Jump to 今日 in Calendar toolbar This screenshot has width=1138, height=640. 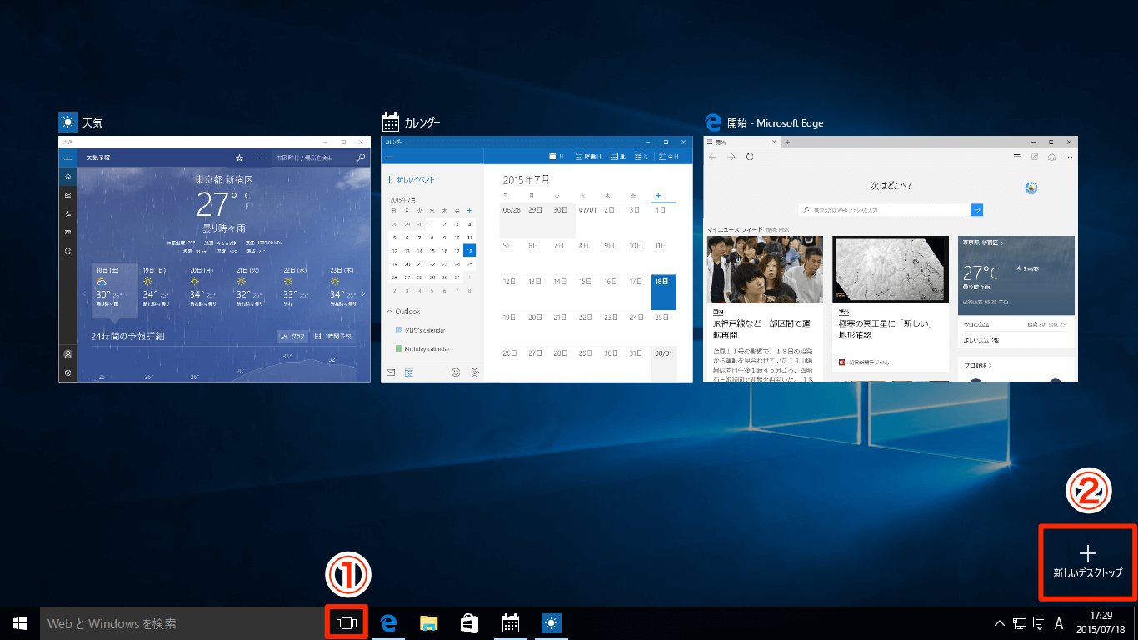(x=669, y=157)
